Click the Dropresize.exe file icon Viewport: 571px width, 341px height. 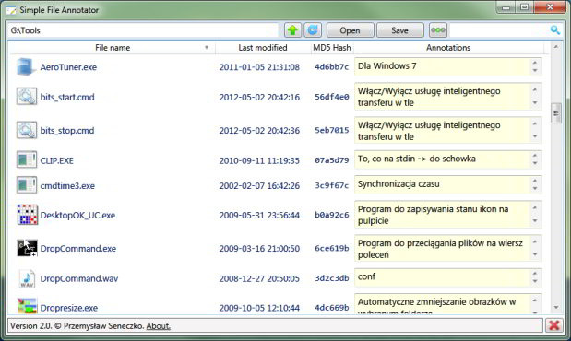click(x=27, y=306)
